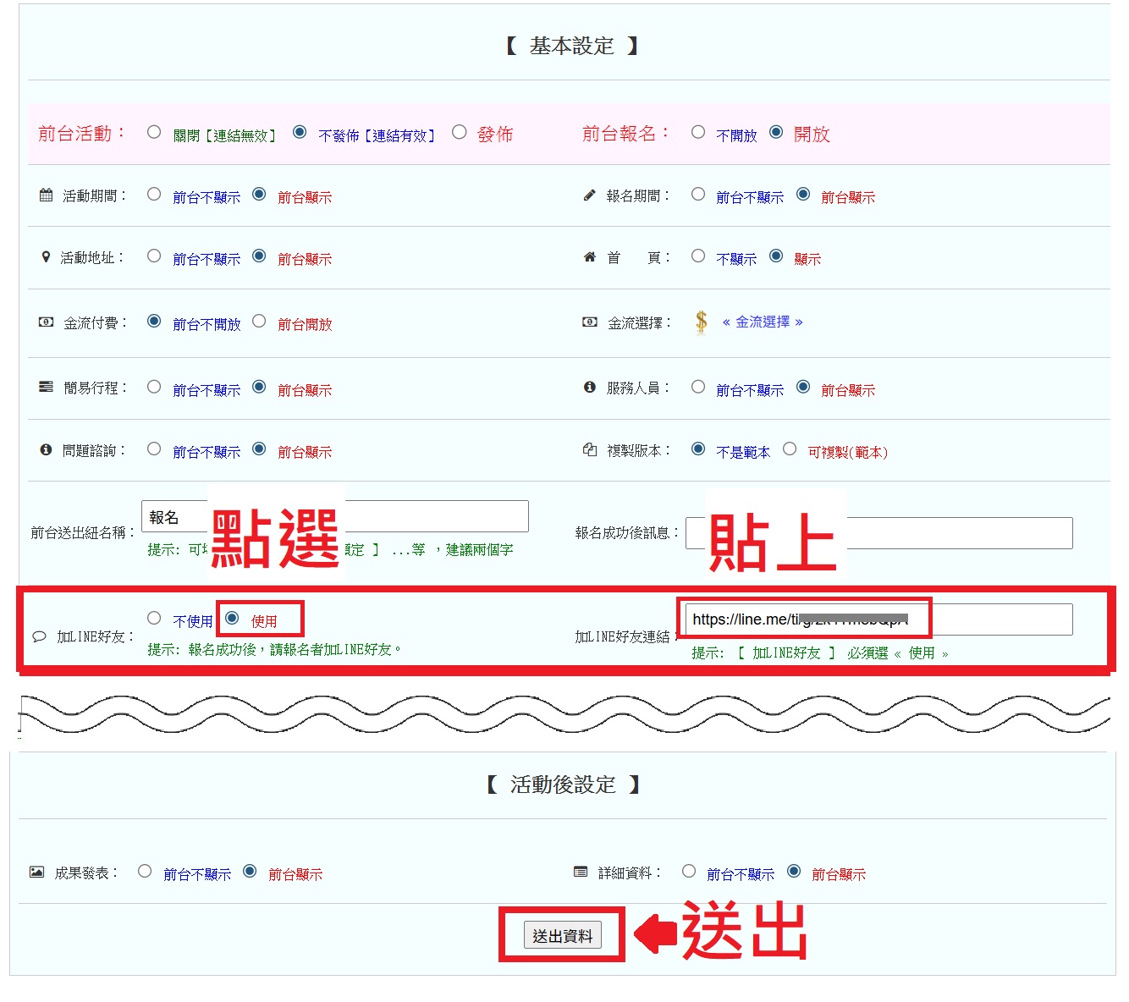
Task: Click the map pin icon beside 活動地址
Action: pos(46,257)
